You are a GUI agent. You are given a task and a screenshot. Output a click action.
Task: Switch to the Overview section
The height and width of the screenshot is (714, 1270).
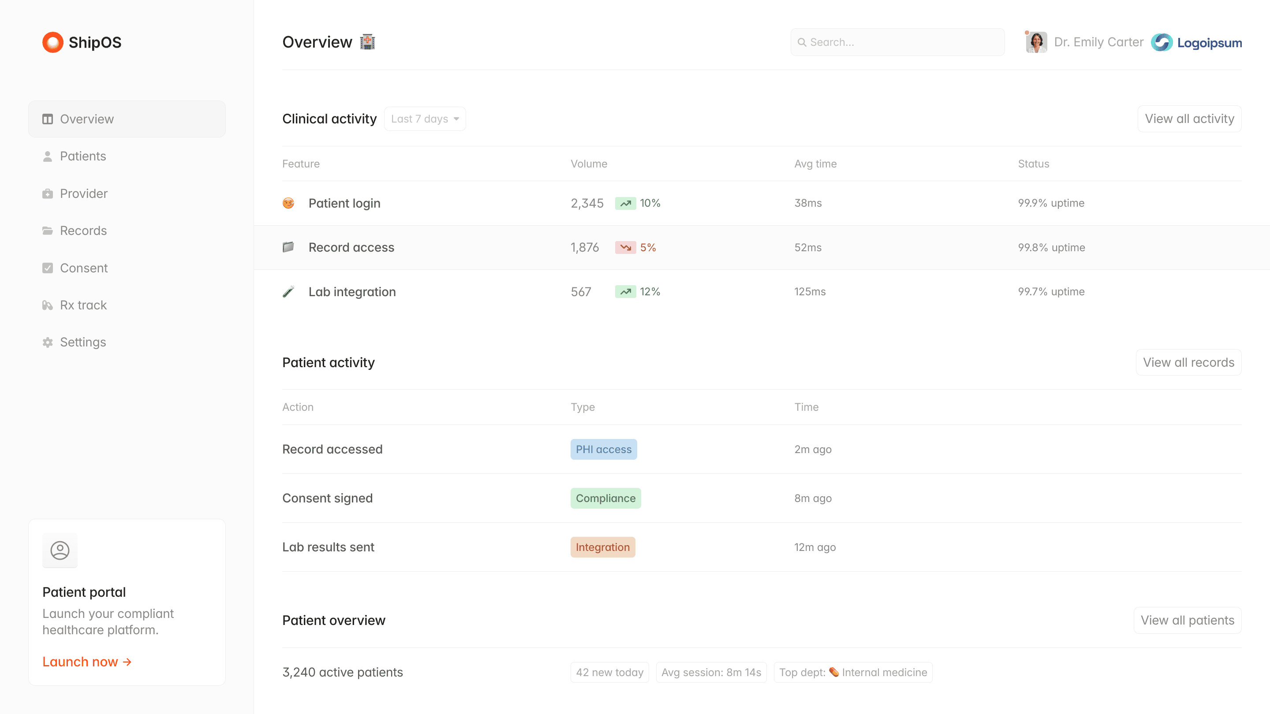pyautogui.click(x=87, y=119)
